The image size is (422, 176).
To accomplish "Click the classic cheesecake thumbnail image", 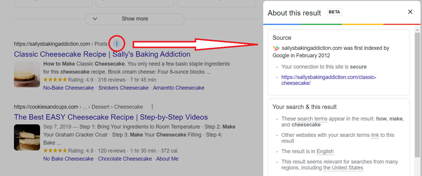I will (27, 74).
